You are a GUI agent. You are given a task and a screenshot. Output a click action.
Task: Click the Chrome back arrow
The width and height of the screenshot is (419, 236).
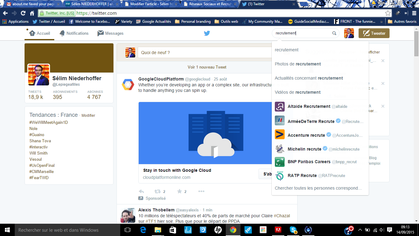click(5, 13)
